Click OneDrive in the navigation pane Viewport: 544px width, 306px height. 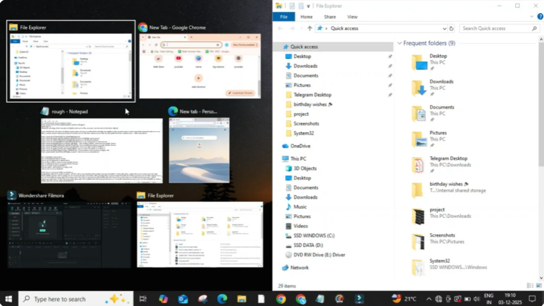click(300, 146)
